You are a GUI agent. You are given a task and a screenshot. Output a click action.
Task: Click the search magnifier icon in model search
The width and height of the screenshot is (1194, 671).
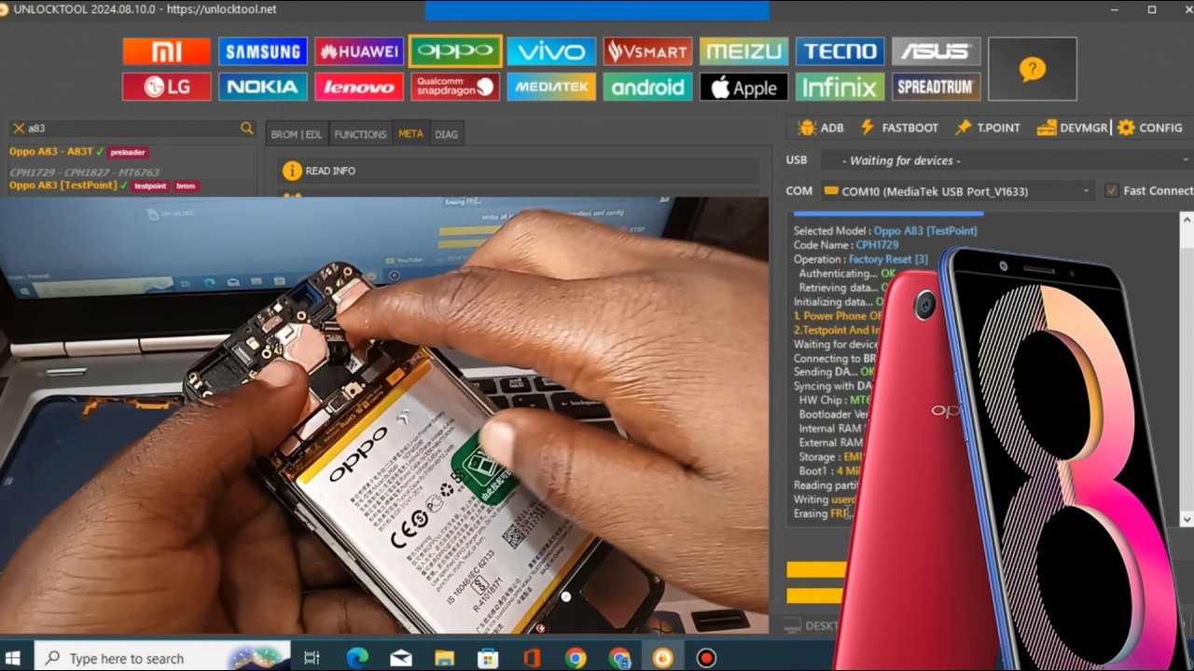[246, 129]
